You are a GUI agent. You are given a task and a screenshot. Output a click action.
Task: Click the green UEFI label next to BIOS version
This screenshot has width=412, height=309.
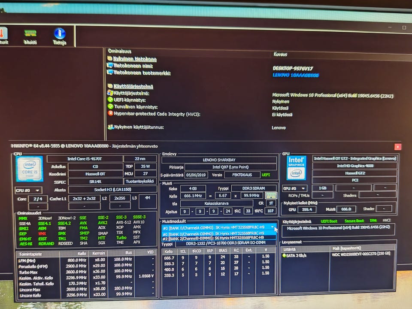[266, 175]
